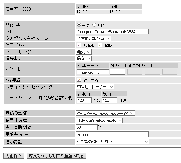Toggle the 5GHz checkbox in 使用デバイス
Image resolution: width=181 pixels, height=163 pixels.
(100, 45)
